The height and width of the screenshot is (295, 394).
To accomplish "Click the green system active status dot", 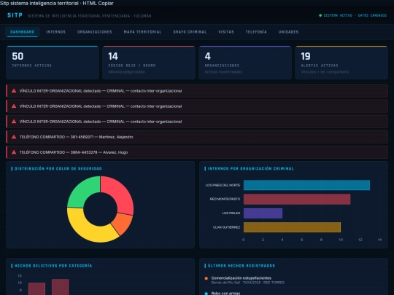I will [320, 15].
